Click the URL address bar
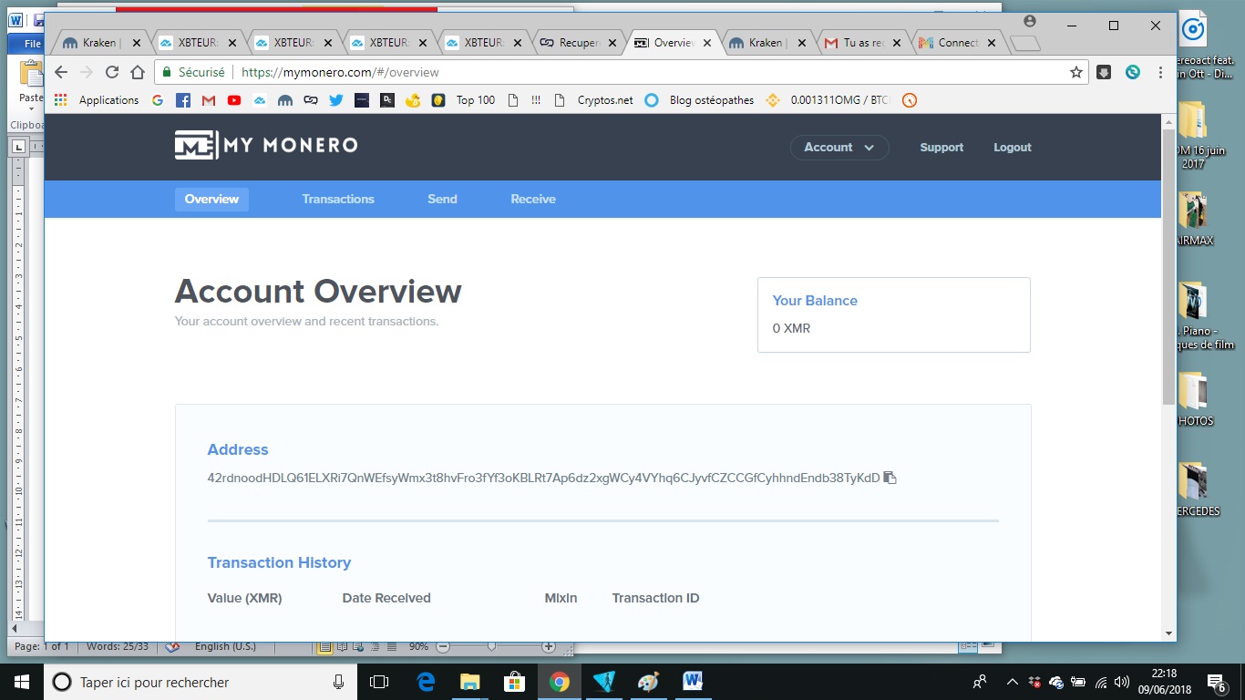The image size is (1245, 700). pos(638,72)
